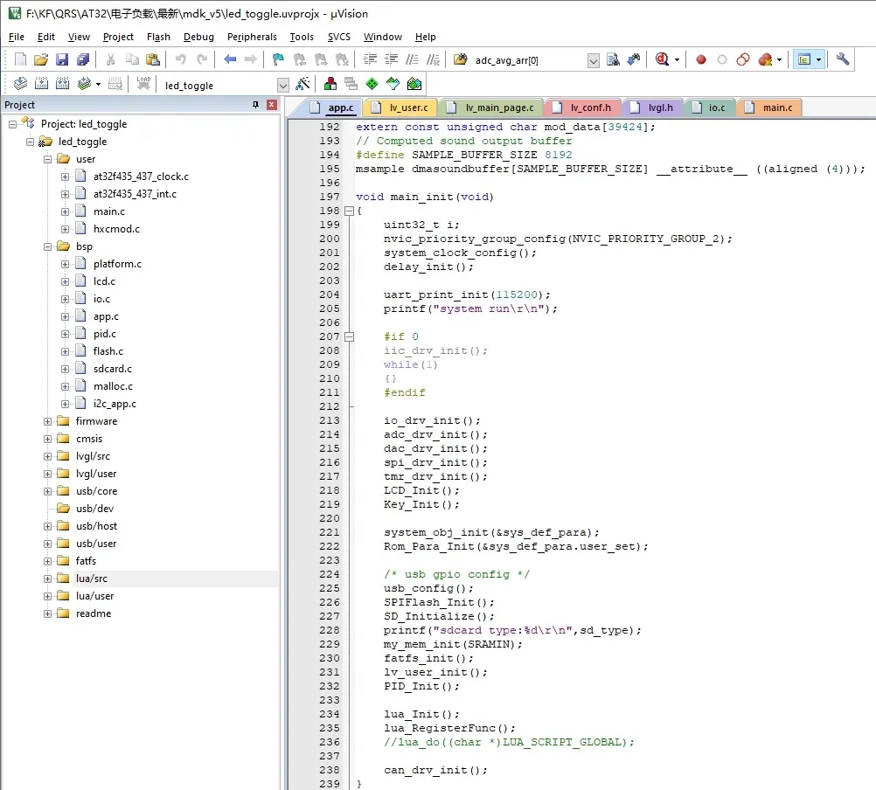Viewport: 876px width, 790px height.
Task: Collapse the #if 0 fold at line 207
Action: (349, 336)
